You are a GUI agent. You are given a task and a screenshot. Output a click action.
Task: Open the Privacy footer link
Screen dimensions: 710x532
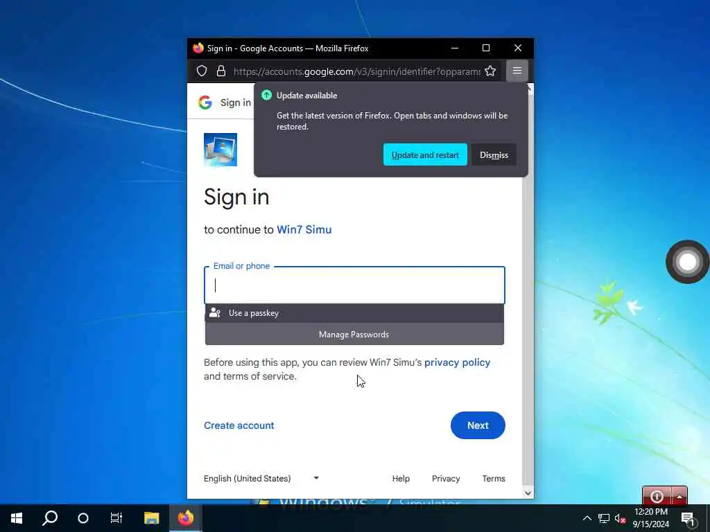(x=446, y=478)
